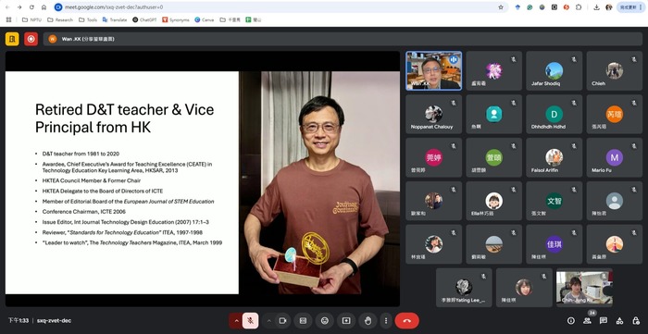Viewport: 648px width, 334px height.
Task: Open Research bookmarks folder
Action: point(60,19)
